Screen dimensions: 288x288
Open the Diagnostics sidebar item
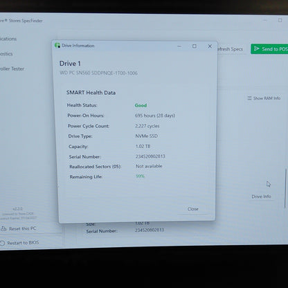[6, 54]
